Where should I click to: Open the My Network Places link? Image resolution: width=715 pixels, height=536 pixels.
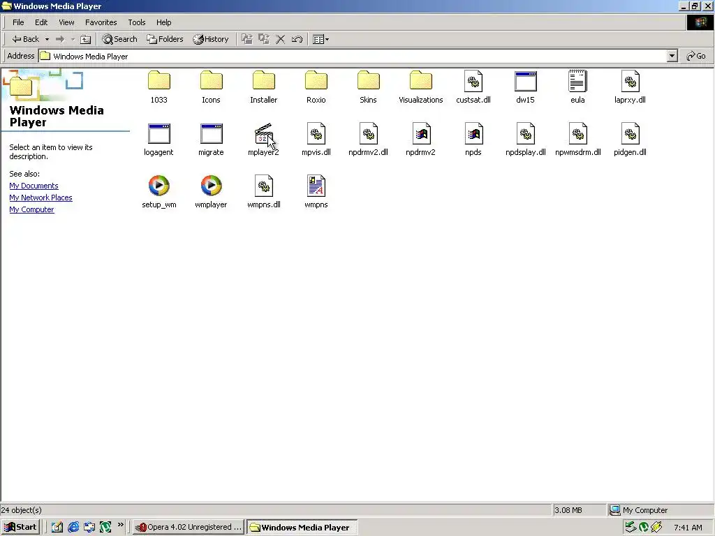40,198
